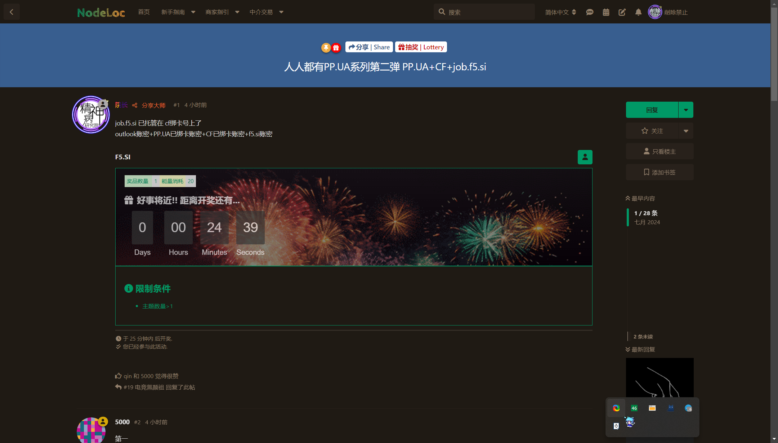This screenshot has width=778, height=443.
Task: Click the colorful swirl tray icon
Action: [616, 408]
